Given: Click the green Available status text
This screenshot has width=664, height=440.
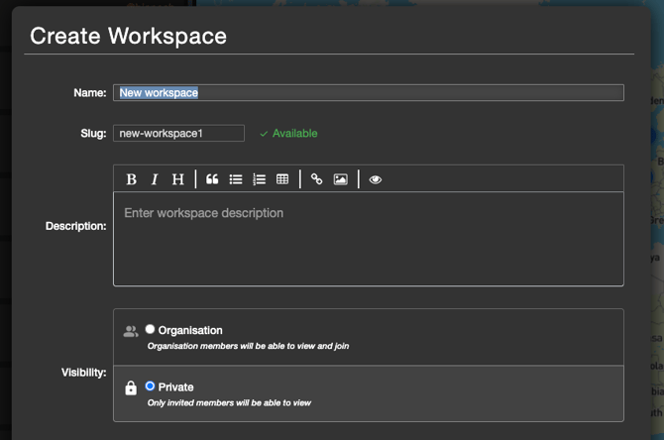Looking at the screenshot, I should click(x=294, y=134).
